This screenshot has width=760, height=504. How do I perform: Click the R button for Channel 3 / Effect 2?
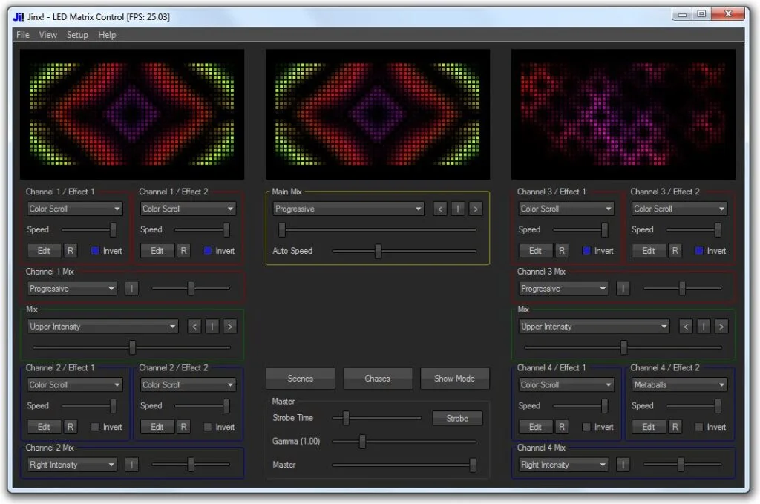pos(675,251)
